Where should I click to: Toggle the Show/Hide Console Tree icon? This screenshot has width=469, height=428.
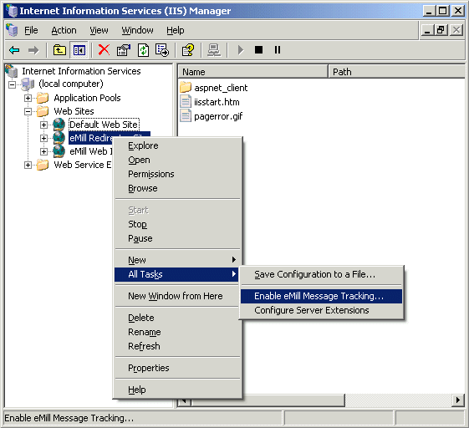(79, 50)
